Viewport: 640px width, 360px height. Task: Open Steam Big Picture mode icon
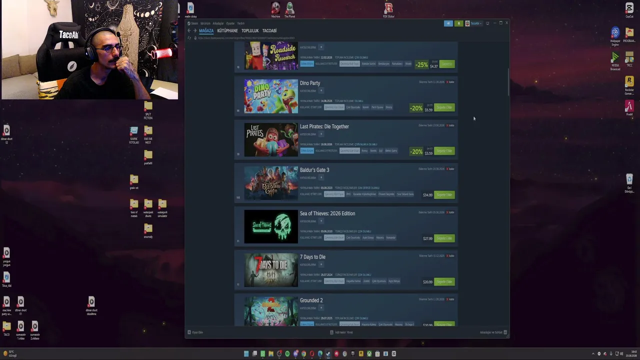487,23
